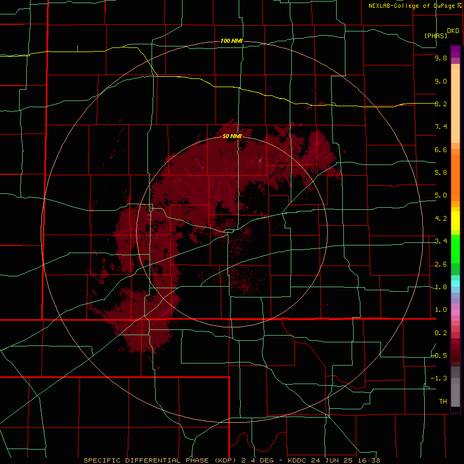Click the "100 NMI" range ring label
The image size is (464, 464).
coord(231,41)
